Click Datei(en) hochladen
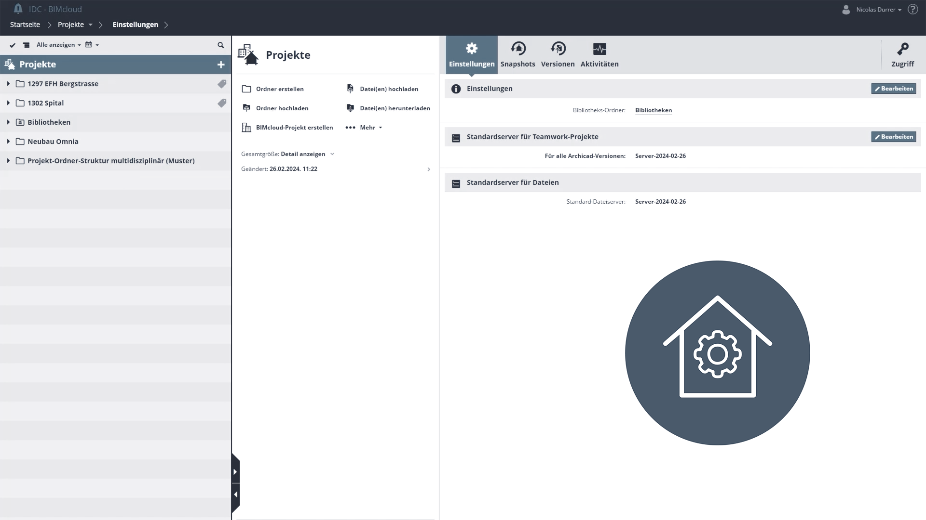This screenshot has height=520, width=926. click(x=389, y=89)
